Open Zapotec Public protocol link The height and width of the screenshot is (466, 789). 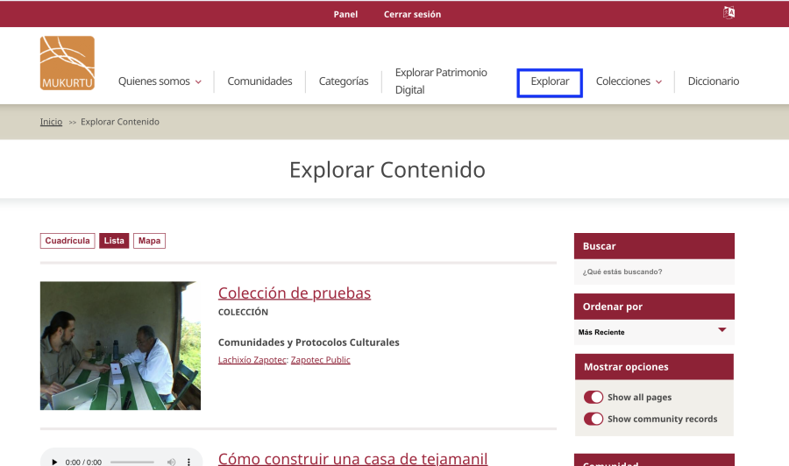(321, 360)
